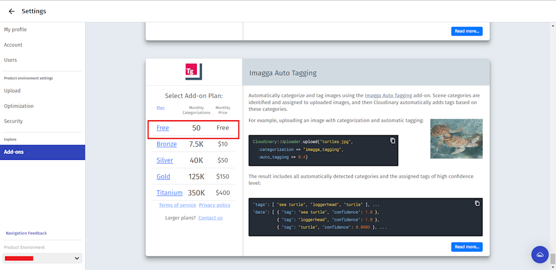This screenshot has height=270, width=556.
Task: Open the Product Environment dropdown
Action: pos(42,258)
